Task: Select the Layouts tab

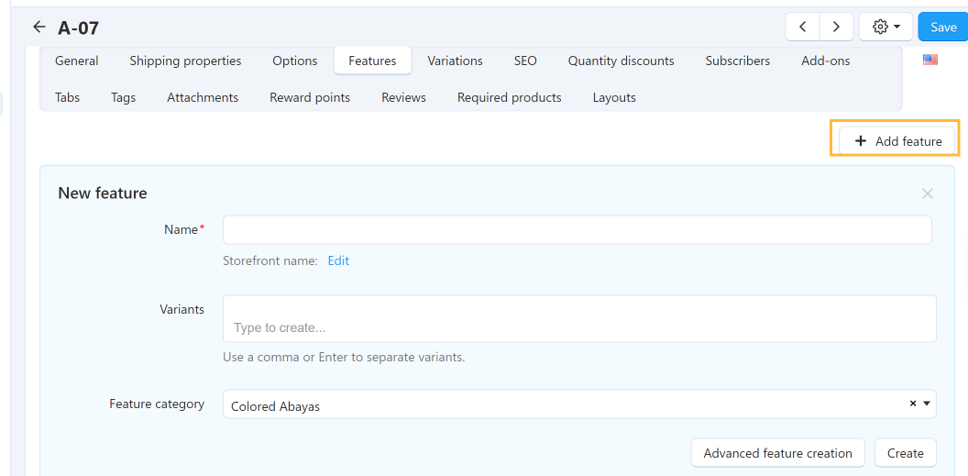Action: tap(614, 97)
